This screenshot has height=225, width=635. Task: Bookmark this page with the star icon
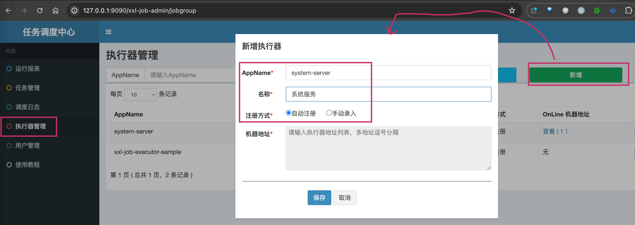click(x=512, y=10)
